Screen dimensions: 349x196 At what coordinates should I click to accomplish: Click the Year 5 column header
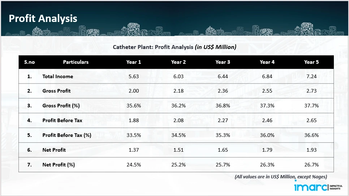click(x=311, y=62)
